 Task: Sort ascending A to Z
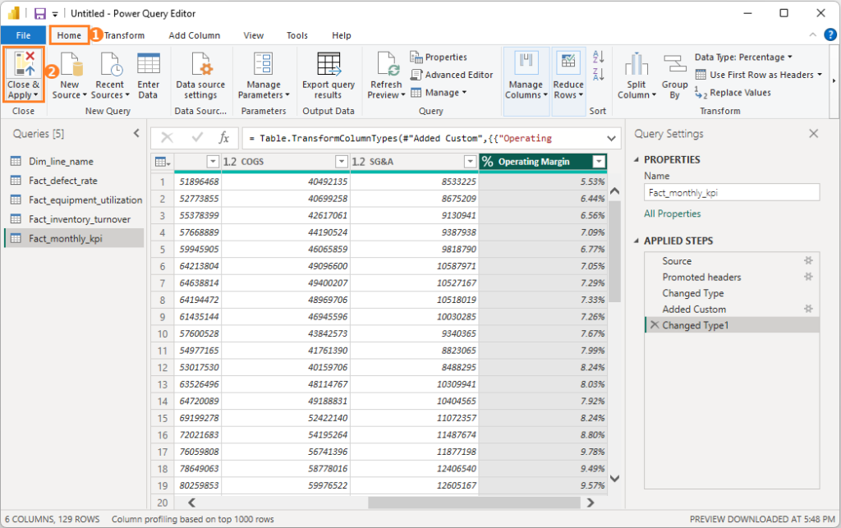[x=599, y=57]
